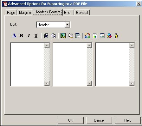The image size is (142, 126).
Task: Switch to the Margins tab
Action: 25,13
